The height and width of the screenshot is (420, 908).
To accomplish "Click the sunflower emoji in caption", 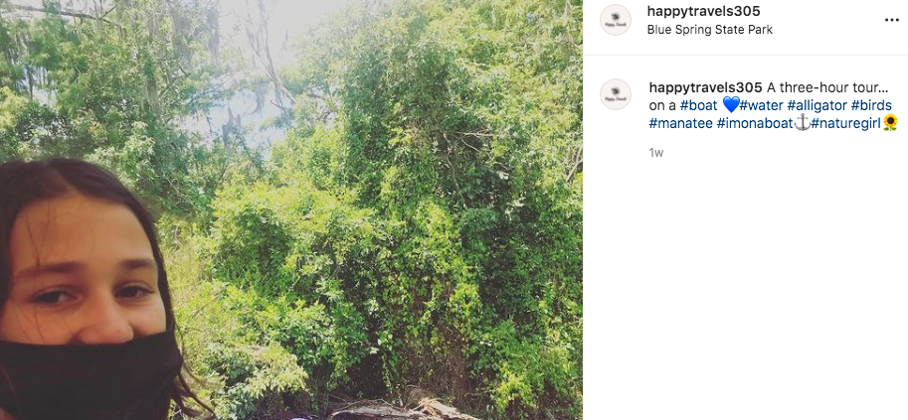I will coord(890,123).
